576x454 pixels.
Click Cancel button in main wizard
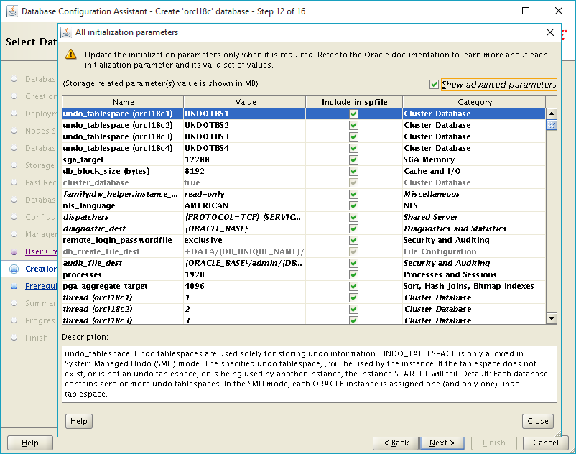coord(546,443)
